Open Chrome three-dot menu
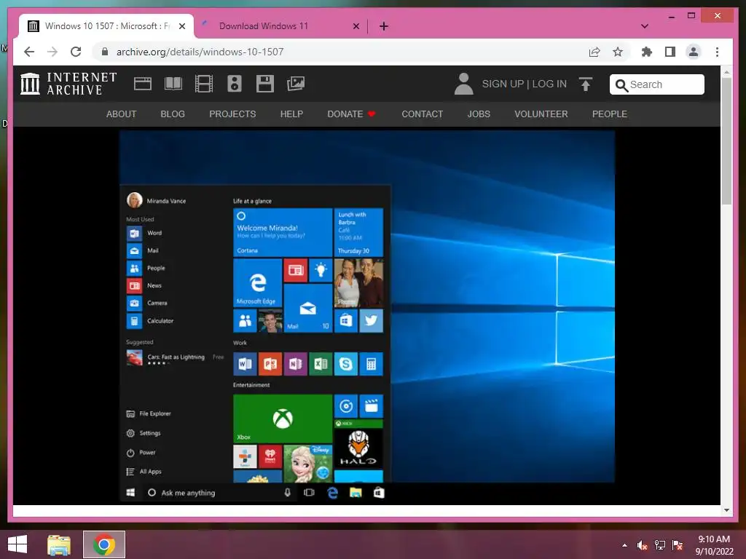 click(717, 52)
